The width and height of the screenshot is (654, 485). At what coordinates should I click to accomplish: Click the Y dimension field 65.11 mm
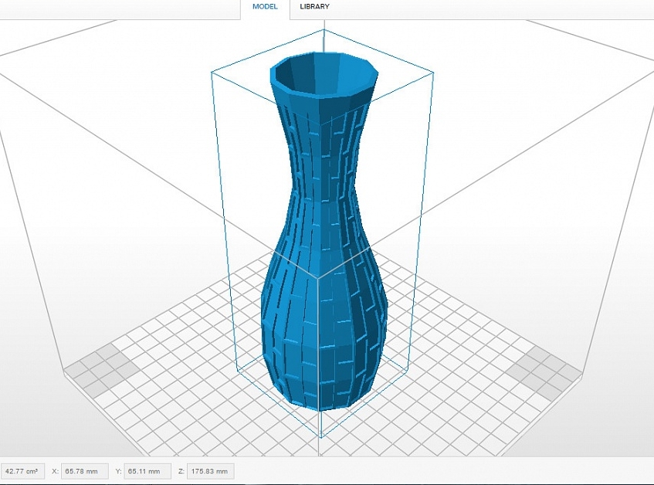click(147, 471)
